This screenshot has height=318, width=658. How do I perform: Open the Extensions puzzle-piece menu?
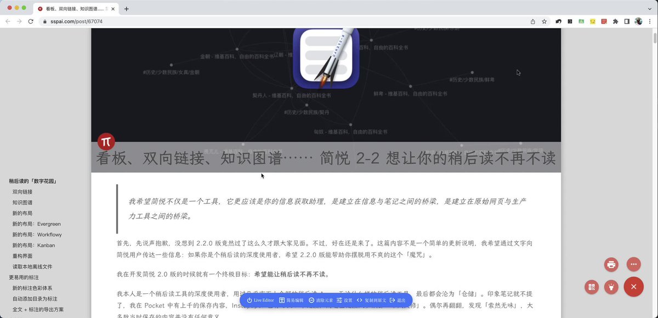[615, 21]
